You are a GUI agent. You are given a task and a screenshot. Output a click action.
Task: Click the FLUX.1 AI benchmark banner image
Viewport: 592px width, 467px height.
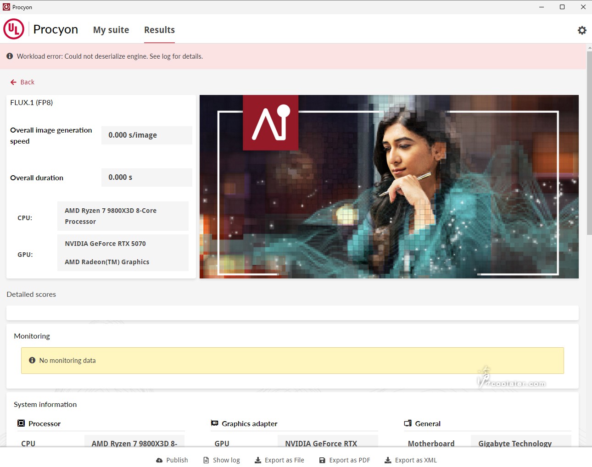pos(389,187)
